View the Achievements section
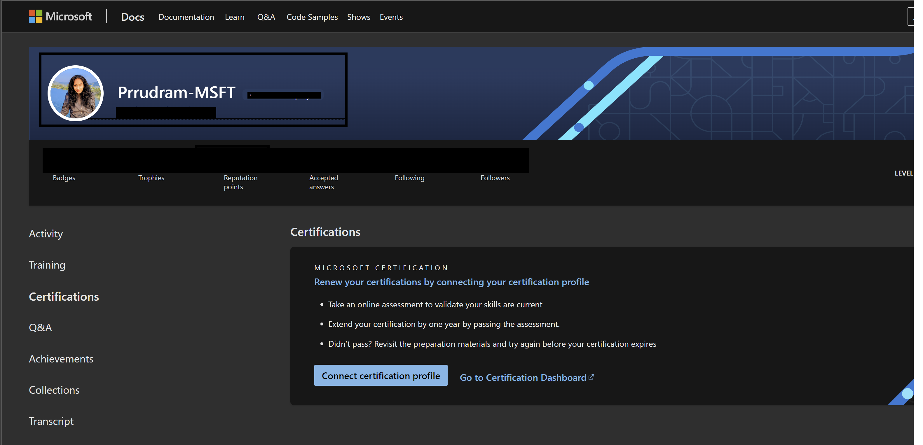Viewport: 923px width, 445px height. click(61, 358)
